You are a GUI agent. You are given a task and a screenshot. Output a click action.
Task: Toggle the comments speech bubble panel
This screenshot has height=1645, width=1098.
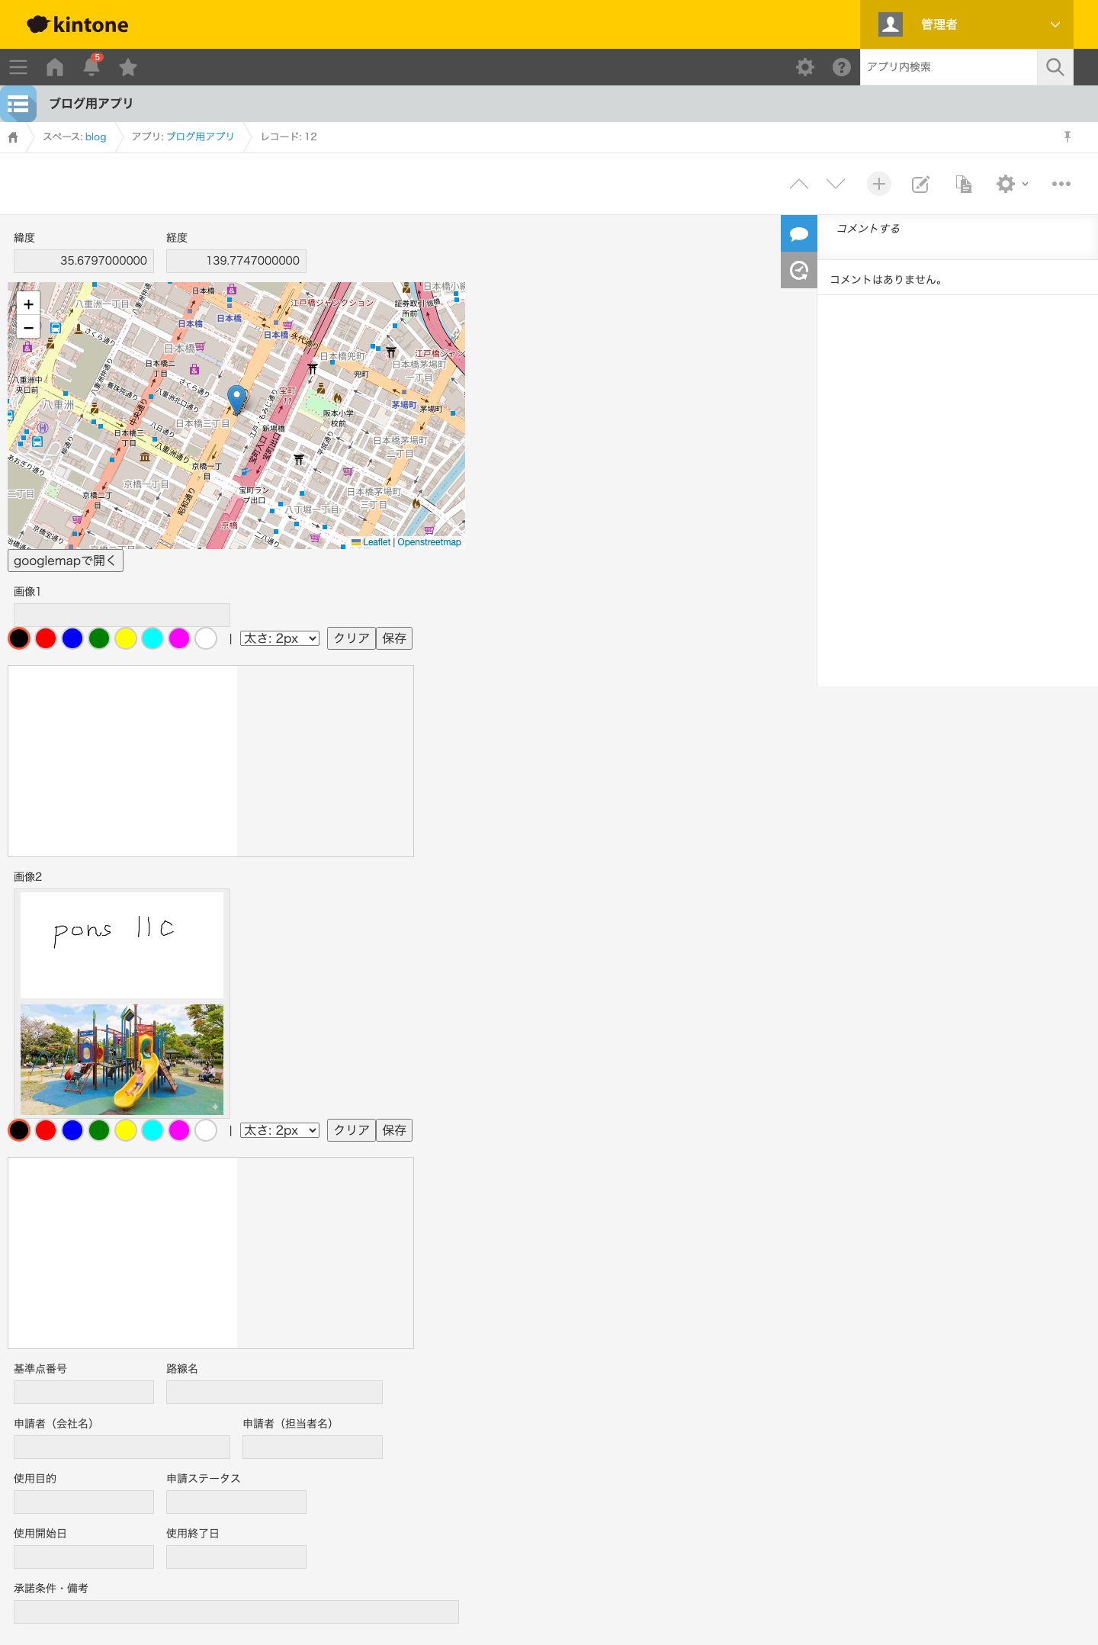pyautogui.click(x=799, y=233)
